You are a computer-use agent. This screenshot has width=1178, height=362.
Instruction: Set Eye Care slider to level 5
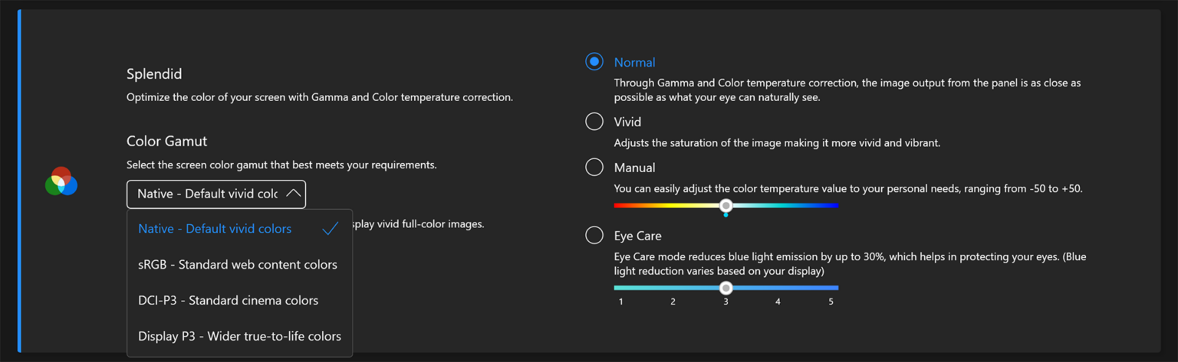point(831,289)
